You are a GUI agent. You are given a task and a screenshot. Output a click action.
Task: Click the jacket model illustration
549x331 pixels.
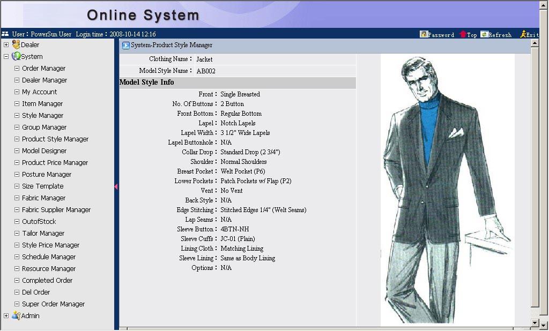448,190
